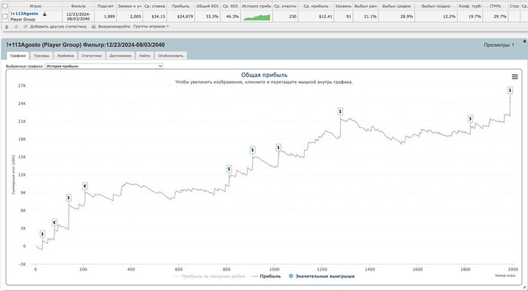Check the !+113Agosto row checkbox
528x291 pixels.
[5, 17]
